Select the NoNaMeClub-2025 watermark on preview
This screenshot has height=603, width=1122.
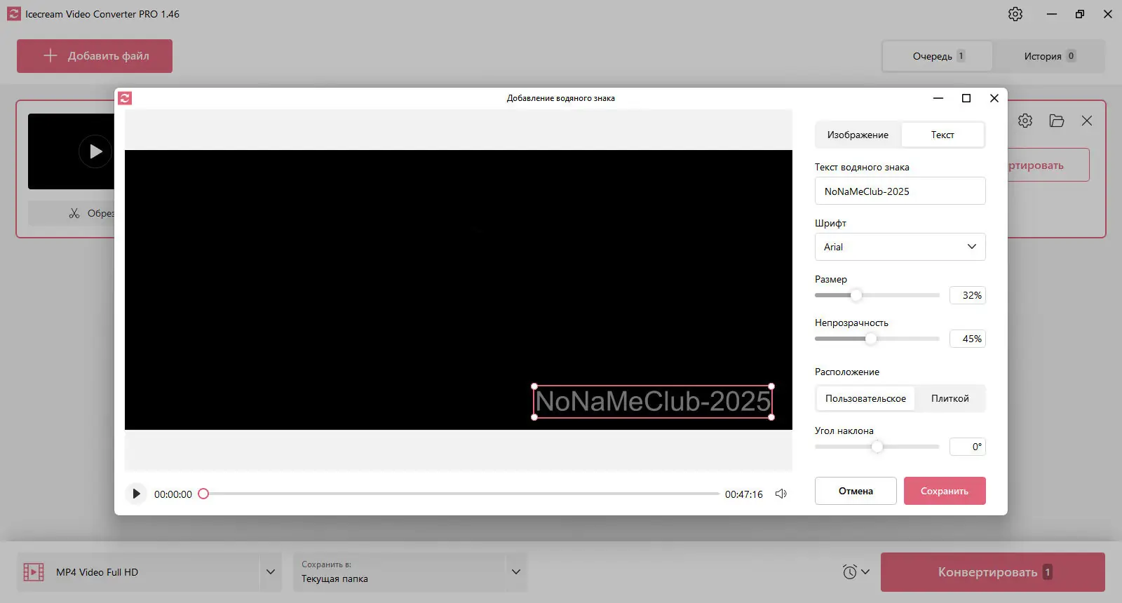click(x=653, y=402)
